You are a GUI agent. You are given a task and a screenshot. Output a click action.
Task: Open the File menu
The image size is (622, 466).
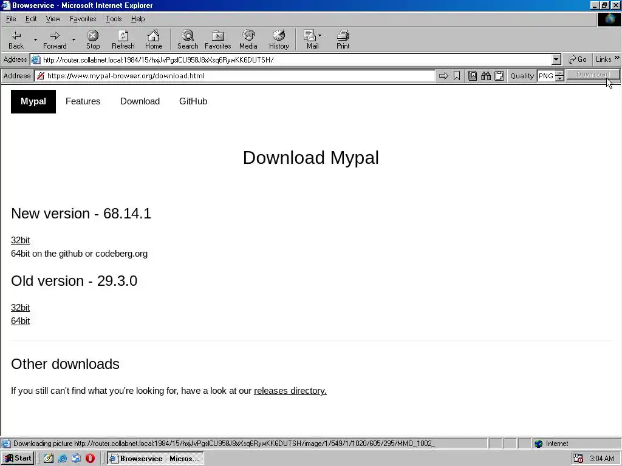[x=11, y=19]
